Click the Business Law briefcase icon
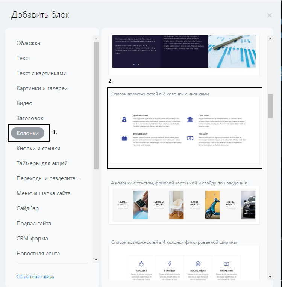 (x=124, y=138)
